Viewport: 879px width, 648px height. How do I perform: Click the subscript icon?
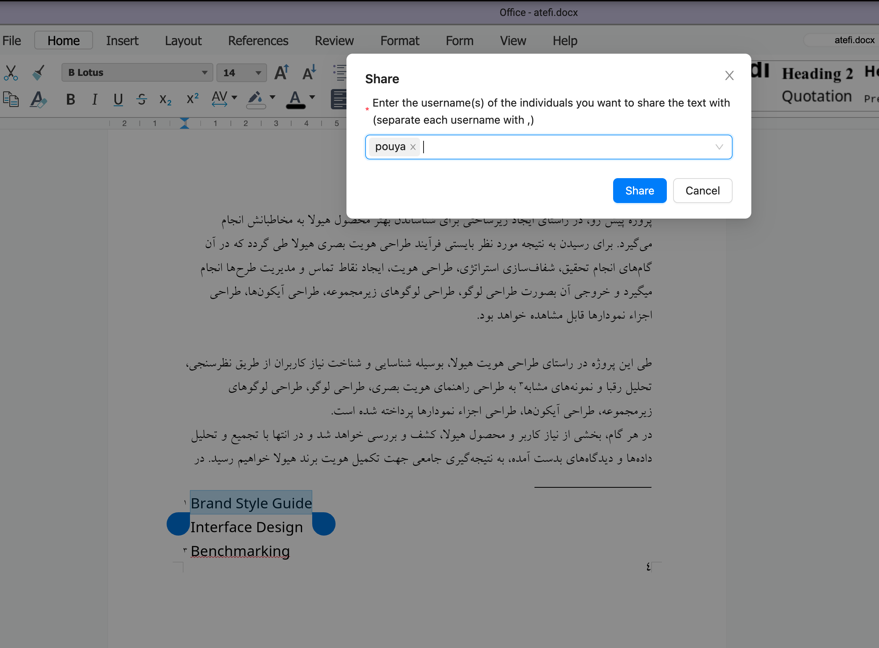tap(165, 100)
